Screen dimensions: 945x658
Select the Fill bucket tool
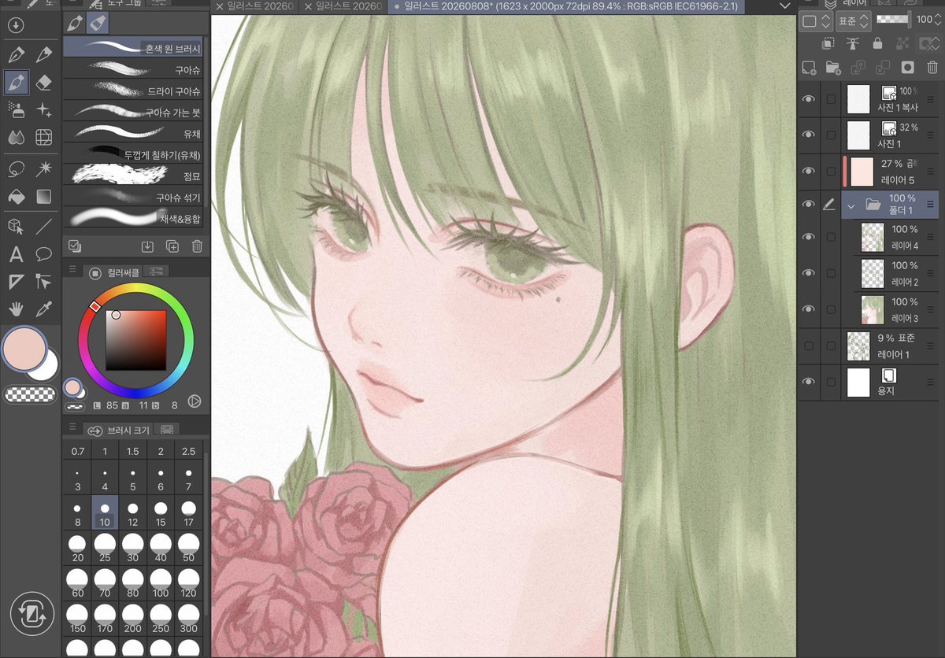[16, 195]
